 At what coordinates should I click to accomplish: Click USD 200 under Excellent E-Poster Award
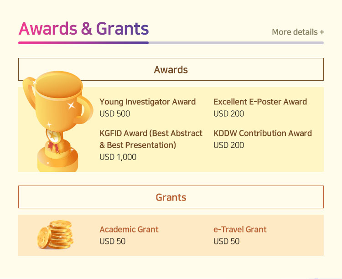228,114
